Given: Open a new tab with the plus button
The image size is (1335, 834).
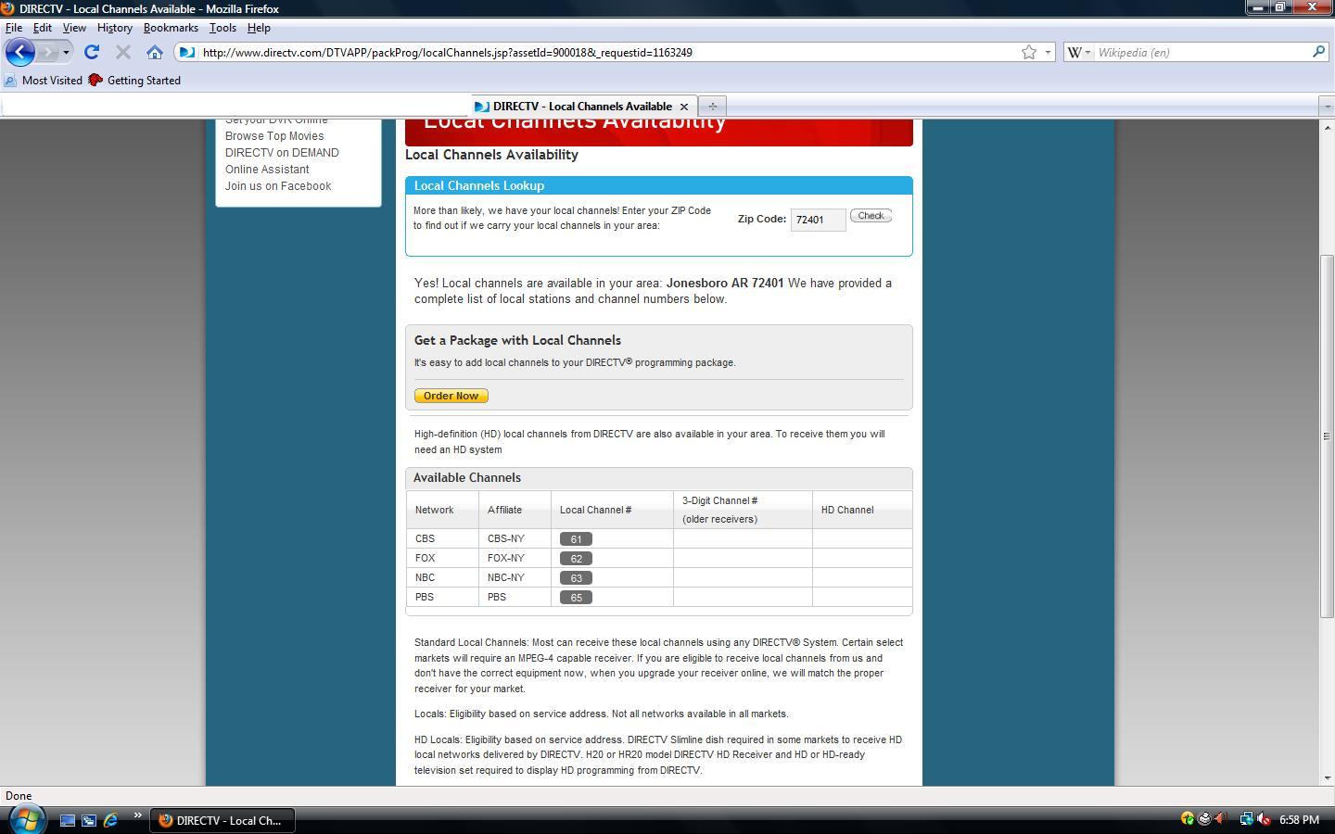Looking at the screenshot, I should pos(712,106).
